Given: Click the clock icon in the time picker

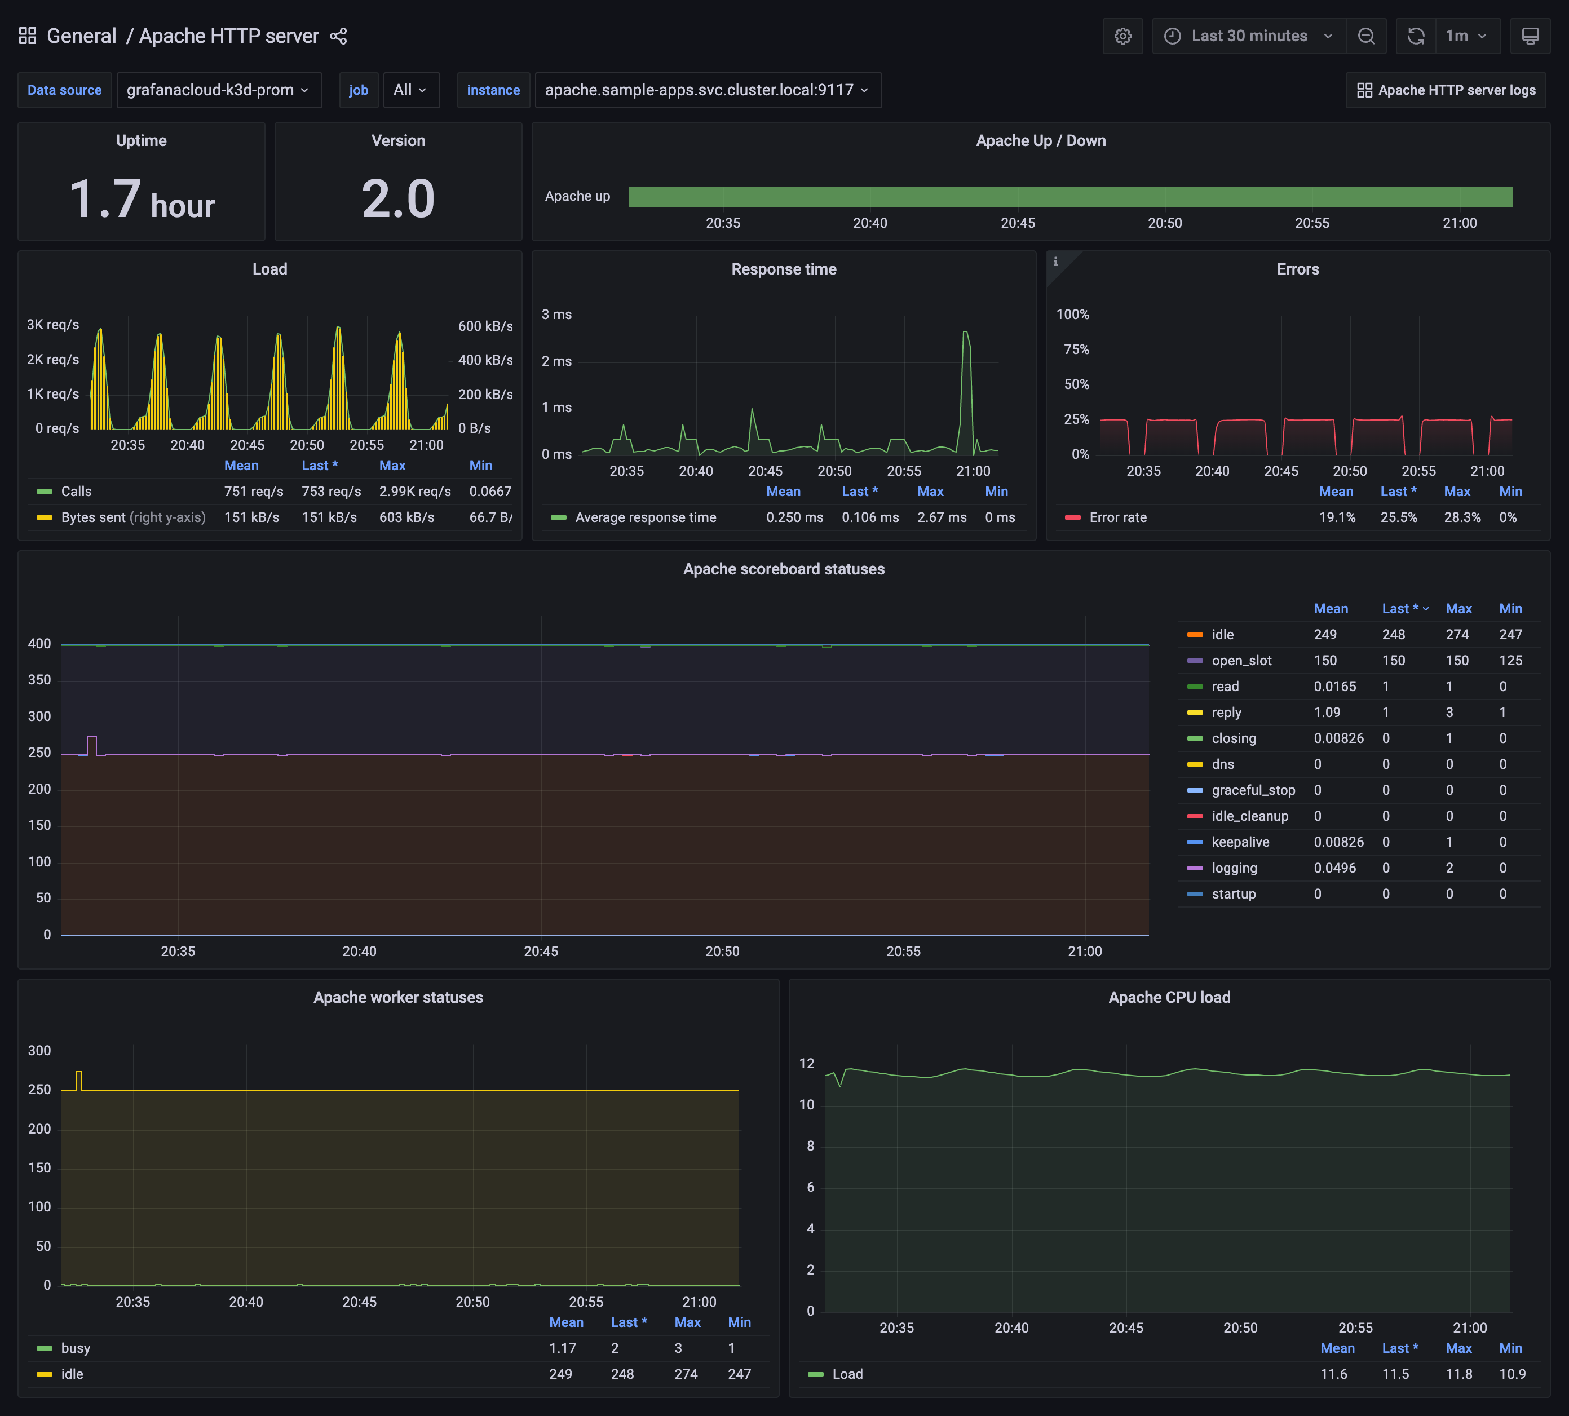Looking at the screenshot, I should 1172,36.
